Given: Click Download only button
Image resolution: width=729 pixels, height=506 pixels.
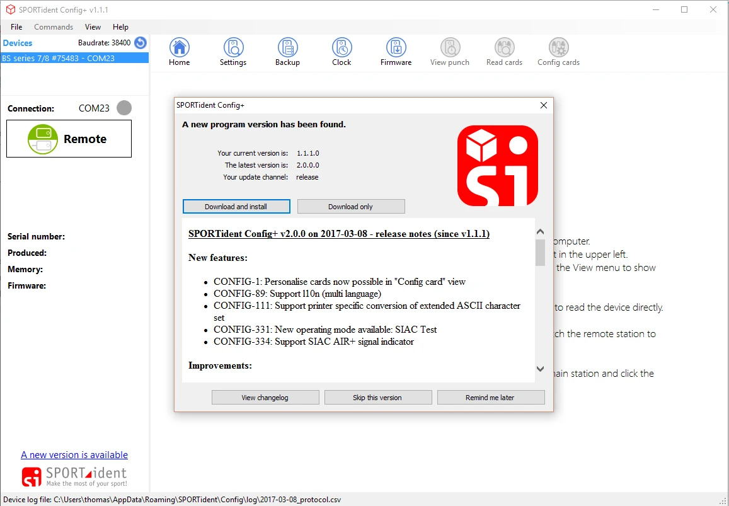Looking at the screenshot, I should tap(351, 207).
